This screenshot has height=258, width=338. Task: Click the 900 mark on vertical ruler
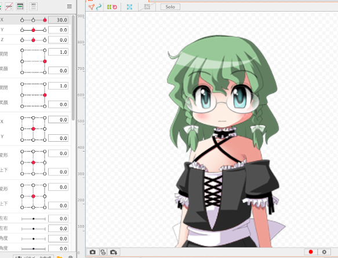(81, 16)
